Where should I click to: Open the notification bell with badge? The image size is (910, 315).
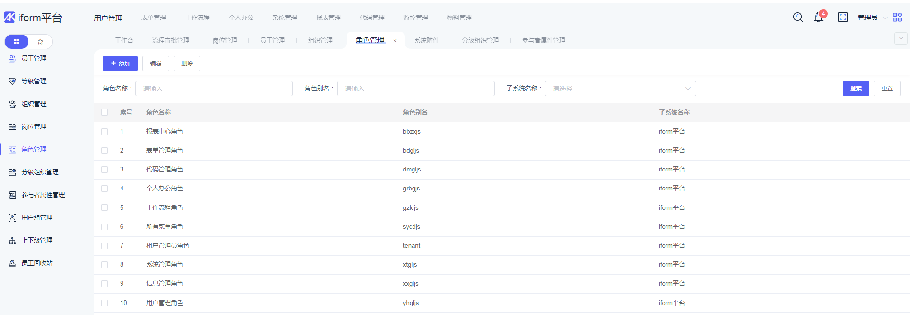pyautogui.click(x=819, y=18)
